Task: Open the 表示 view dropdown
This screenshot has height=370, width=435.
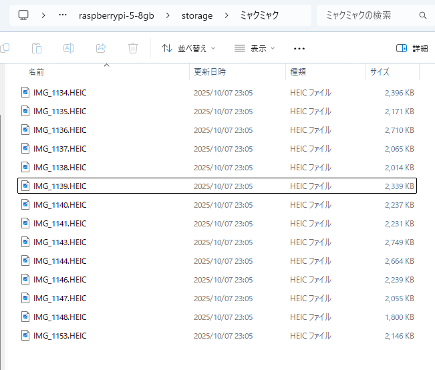Action: 255,48
